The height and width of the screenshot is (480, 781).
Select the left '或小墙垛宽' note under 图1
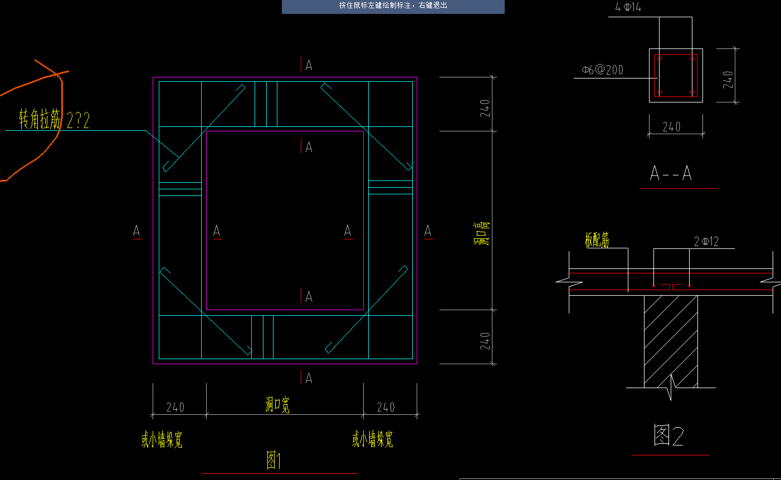tap(162, 440)
